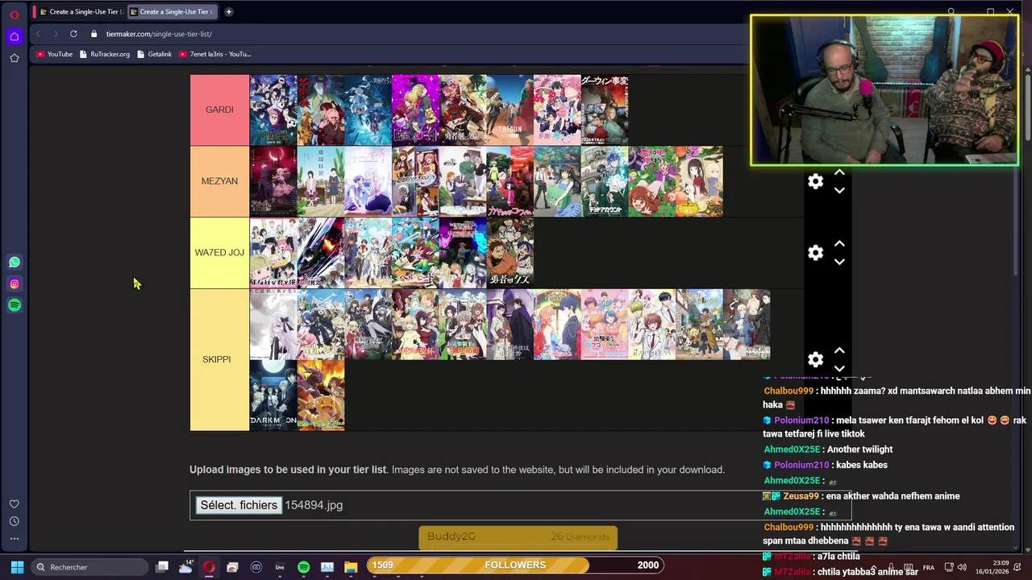Open the YouTube bookmark
The width and height of the screenshot is (1032, 580).
point(55,54)
